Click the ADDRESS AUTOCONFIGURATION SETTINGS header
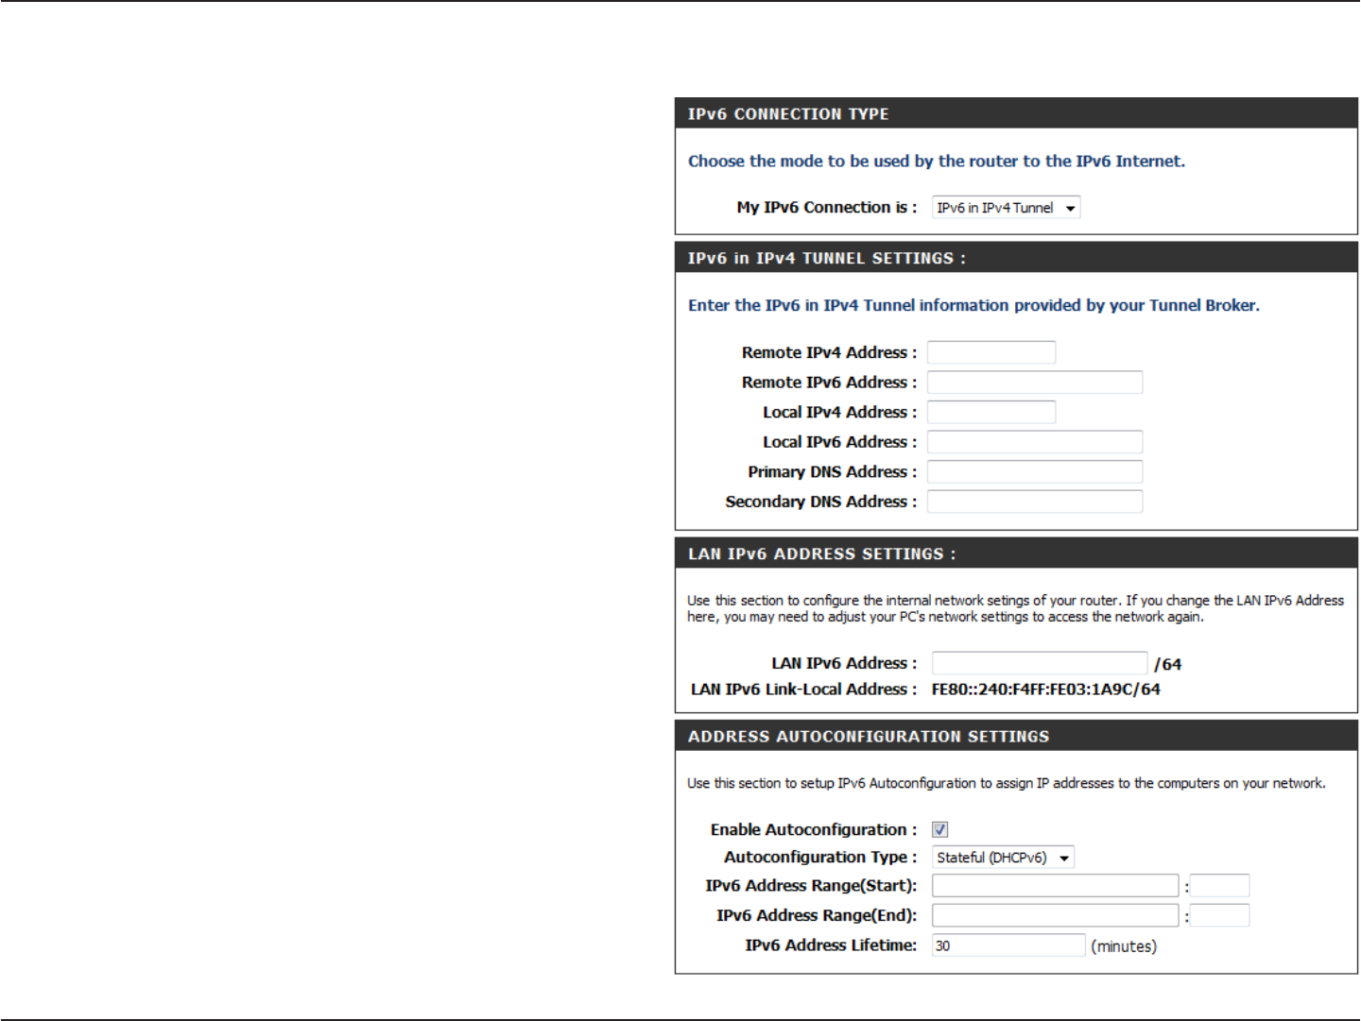This screenshot has width=1361, height=1021. point(1016,736)
